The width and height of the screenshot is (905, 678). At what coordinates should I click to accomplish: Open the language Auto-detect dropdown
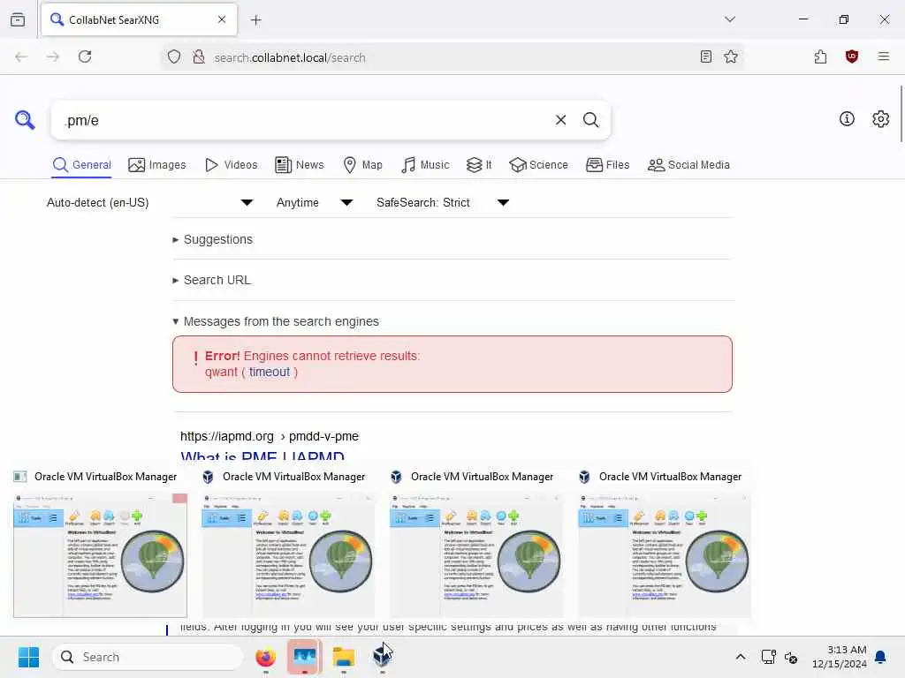point(149,202)
